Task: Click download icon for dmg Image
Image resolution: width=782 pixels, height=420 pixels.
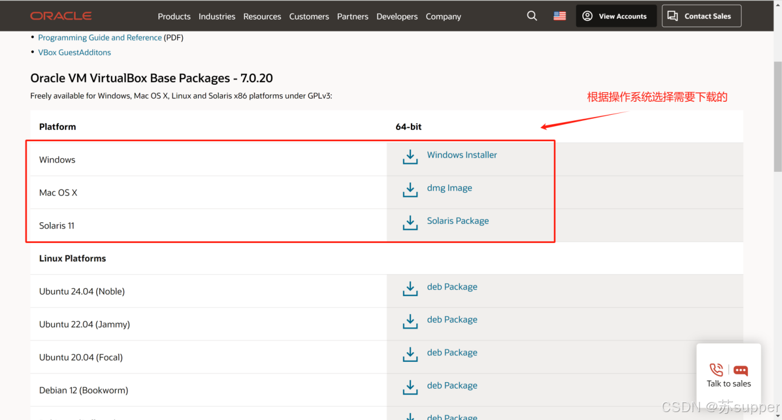Action: pos(410,189)
